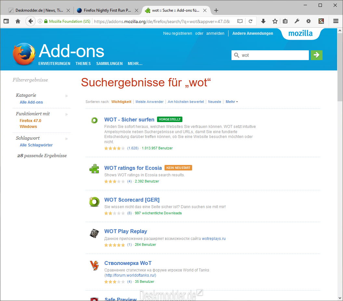
Task: Select the Windows platform filter
Action: (x=28, y=127)
